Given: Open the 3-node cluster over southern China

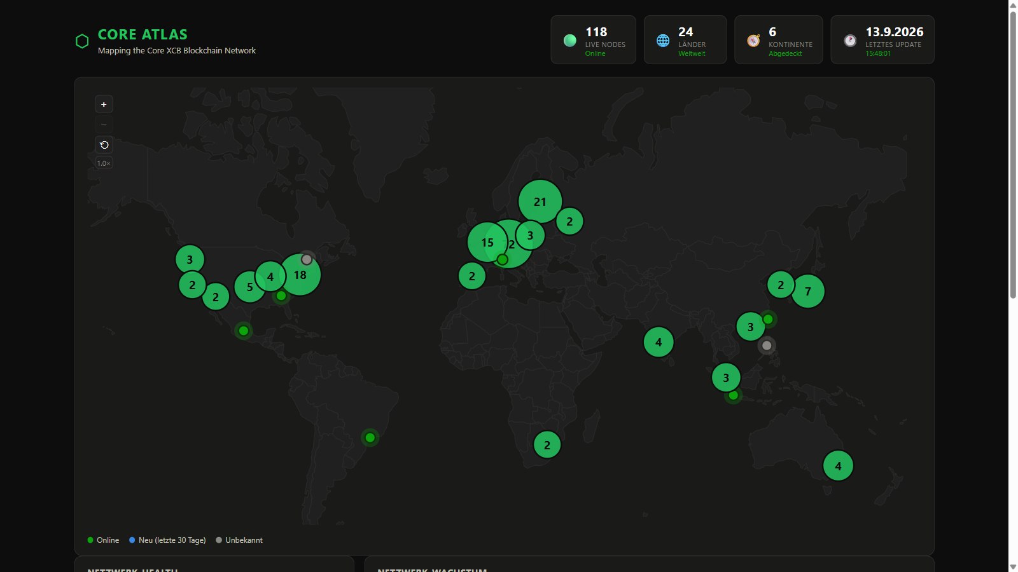Looking at the screenshot, I should pyautogui.click(x=751, y=327).
